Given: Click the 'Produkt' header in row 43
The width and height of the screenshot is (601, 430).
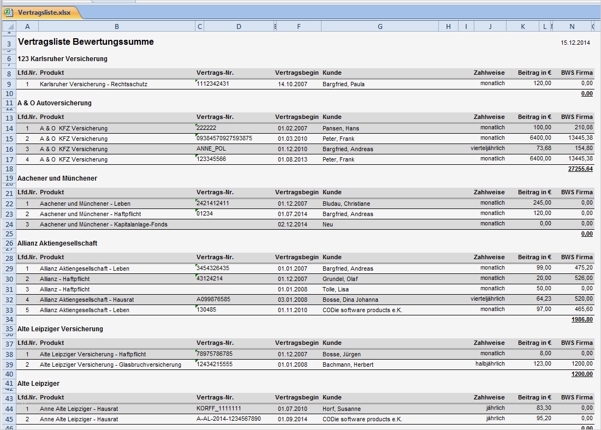Looking at the screenshot, I should pos(52,398).
